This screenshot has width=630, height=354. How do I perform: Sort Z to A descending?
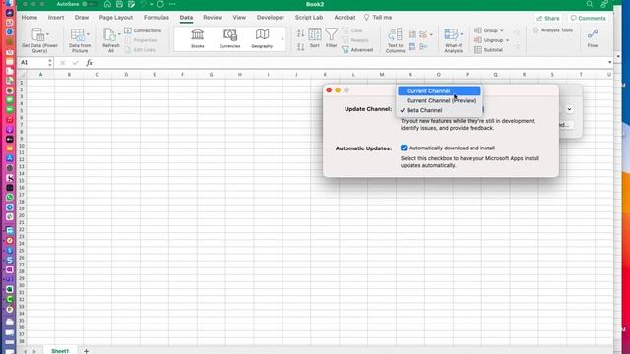click(300, 47)
